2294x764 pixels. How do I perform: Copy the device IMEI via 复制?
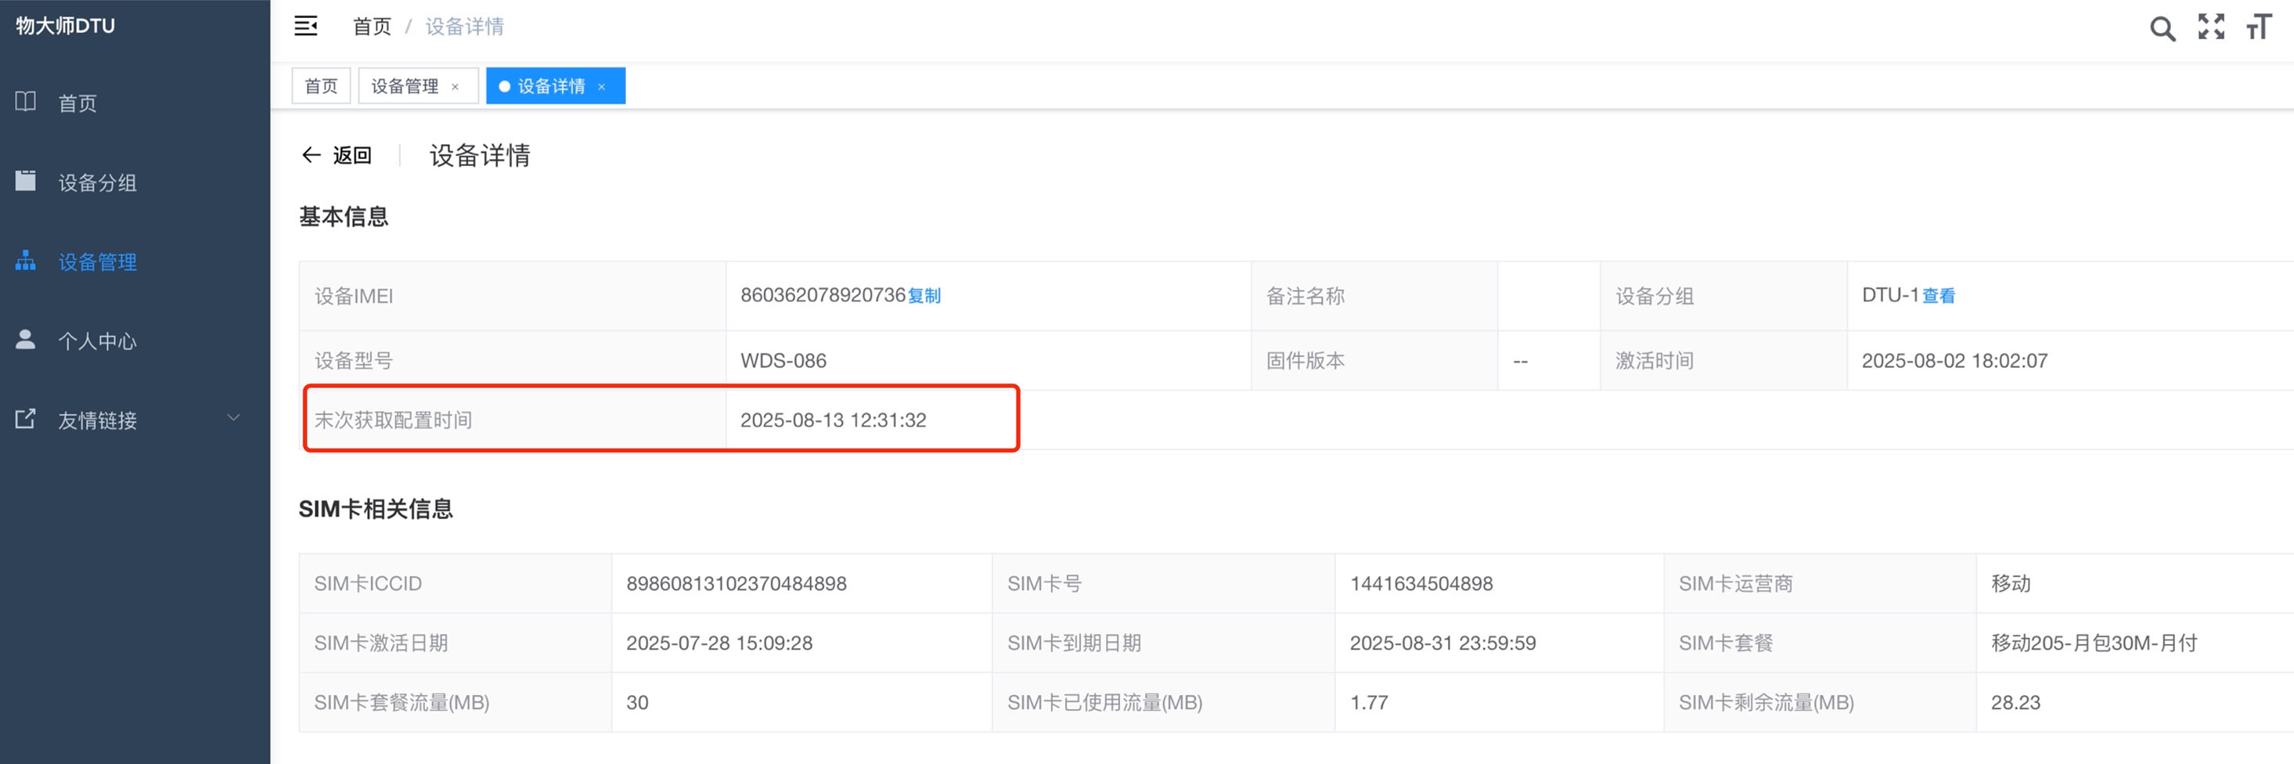(x=924, y=296)
